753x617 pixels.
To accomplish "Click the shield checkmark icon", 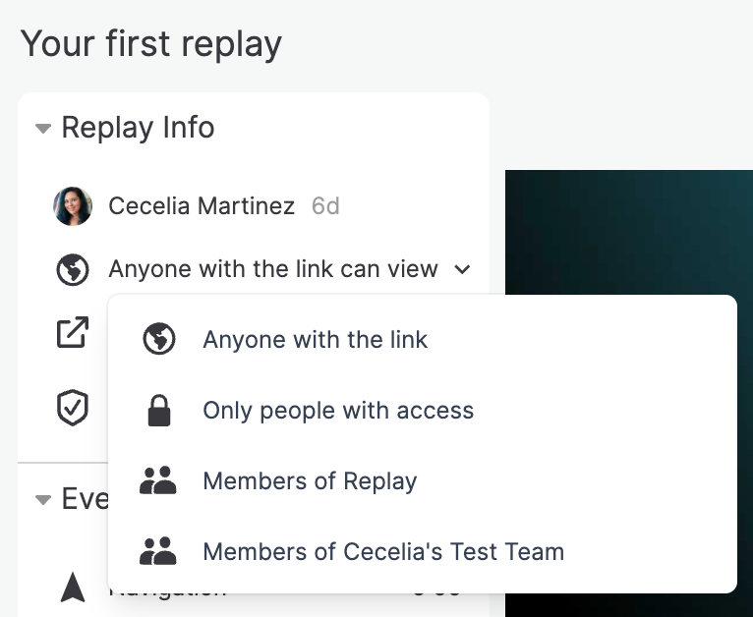I will tap(73, 408).
